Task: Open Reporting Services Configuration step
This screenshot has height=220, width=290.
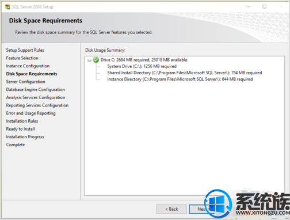Action: 37,105
